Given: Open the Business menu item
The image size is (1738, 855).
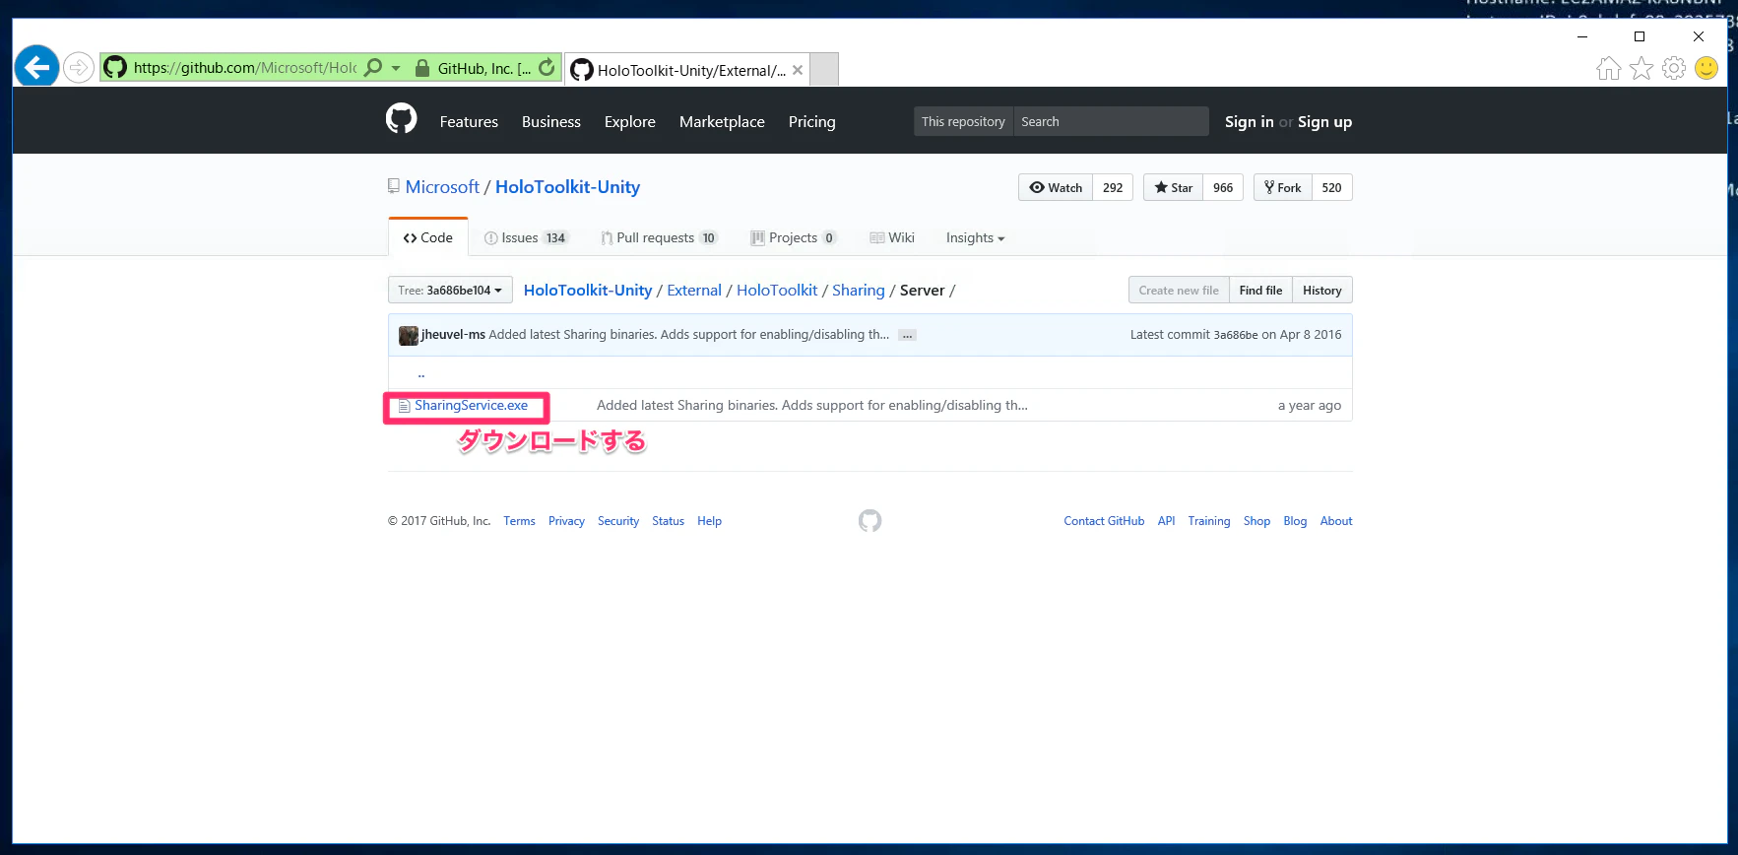Looking at the screenshot, I should pyautogui.click(x=551, y=121).
